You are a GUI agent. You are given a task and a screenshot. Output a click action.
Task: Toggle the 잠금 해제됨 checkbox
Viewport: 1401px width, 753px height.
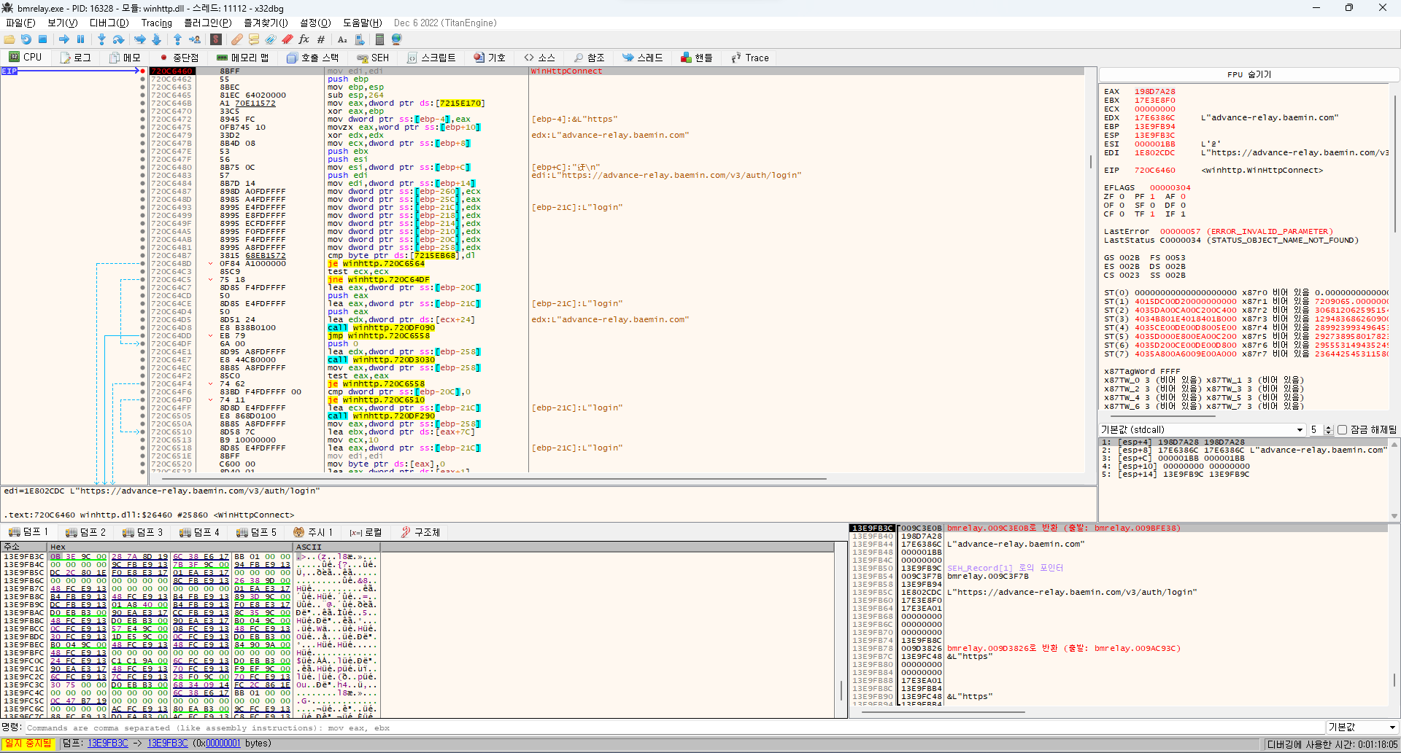coord(1342,430)
